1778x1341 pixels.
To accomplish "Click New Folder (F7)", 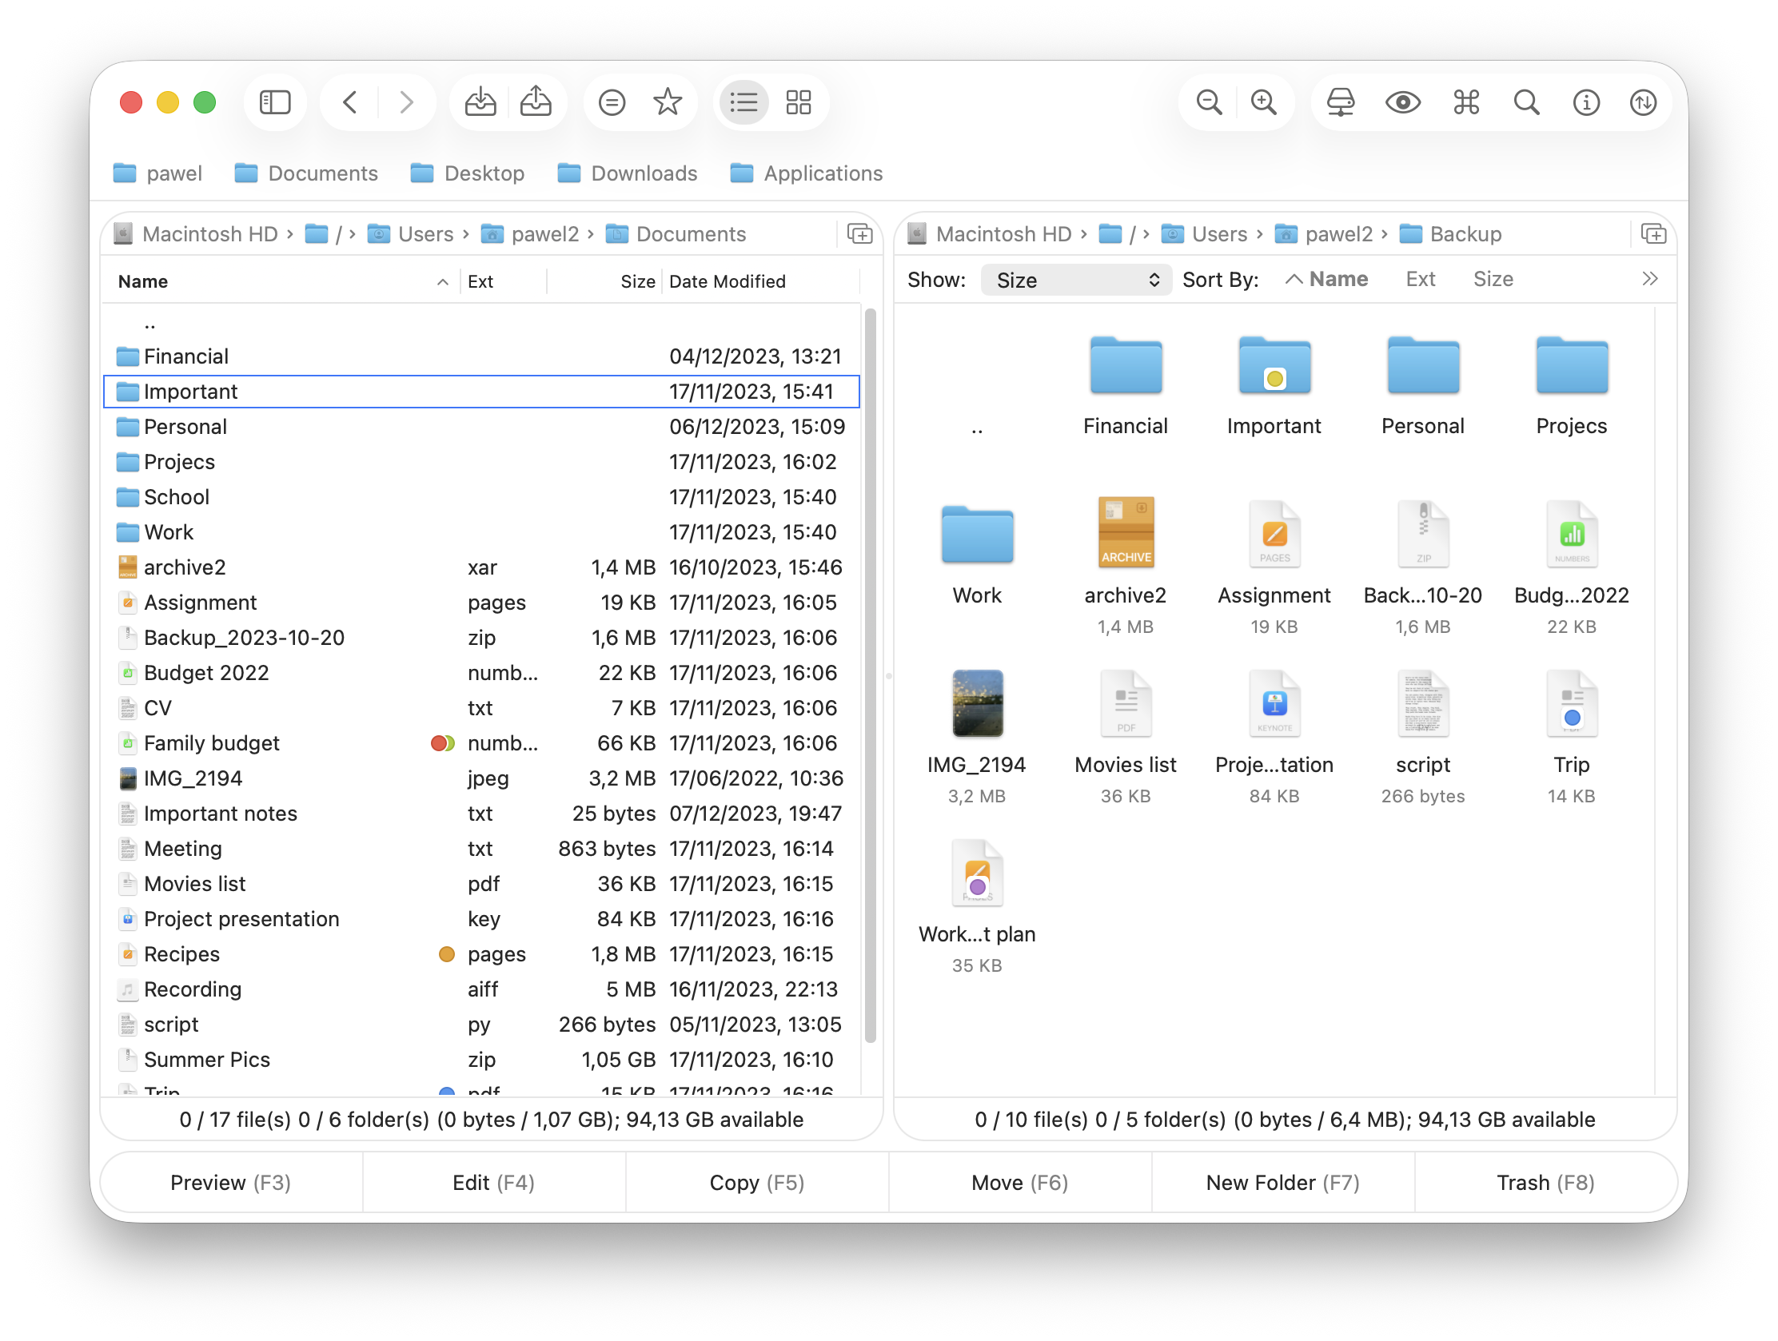I will [x=1282, y=1182].
